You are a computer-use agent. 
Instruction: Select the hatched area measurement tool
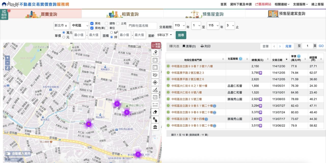click(x=155, y=97)
